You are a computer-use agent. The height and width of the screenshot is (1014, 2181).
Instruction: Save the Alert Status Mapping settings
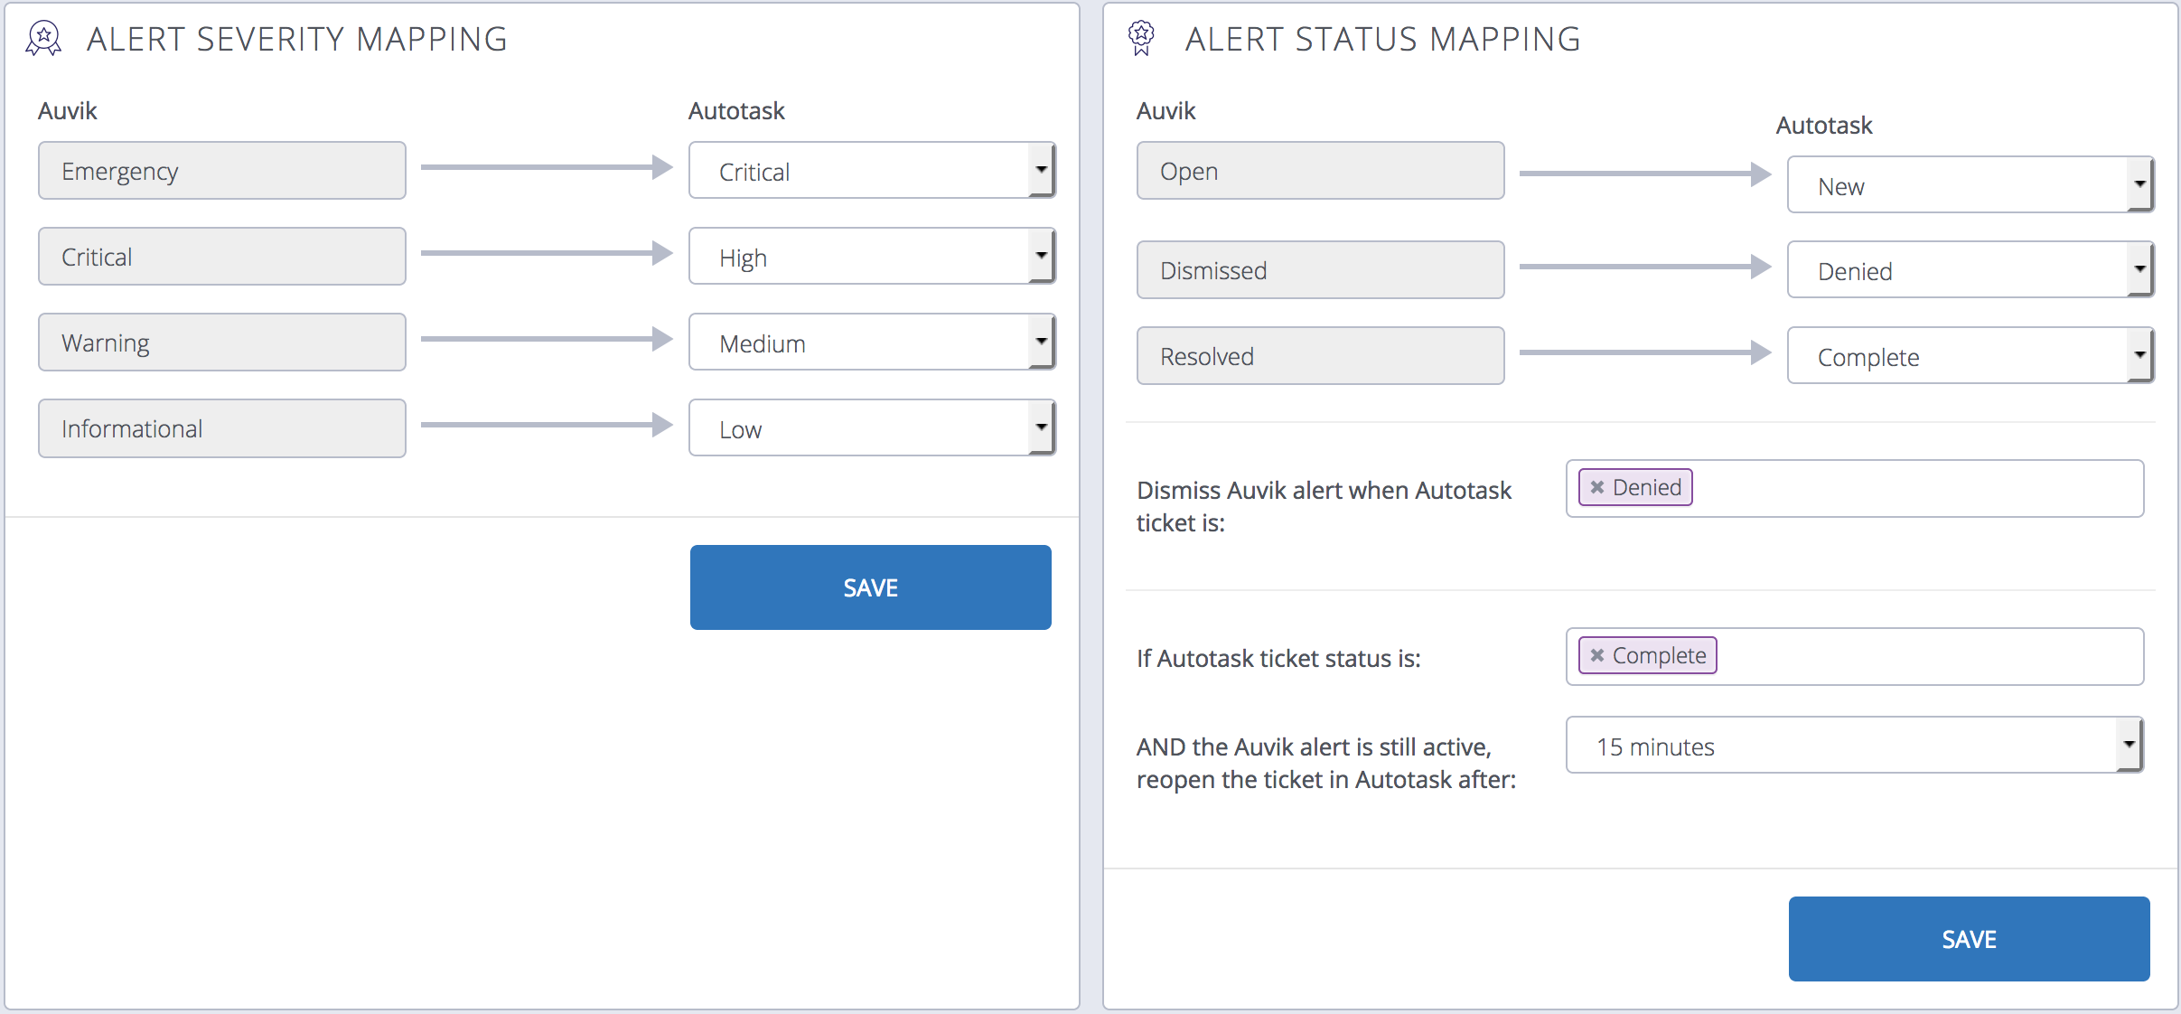1970,939
